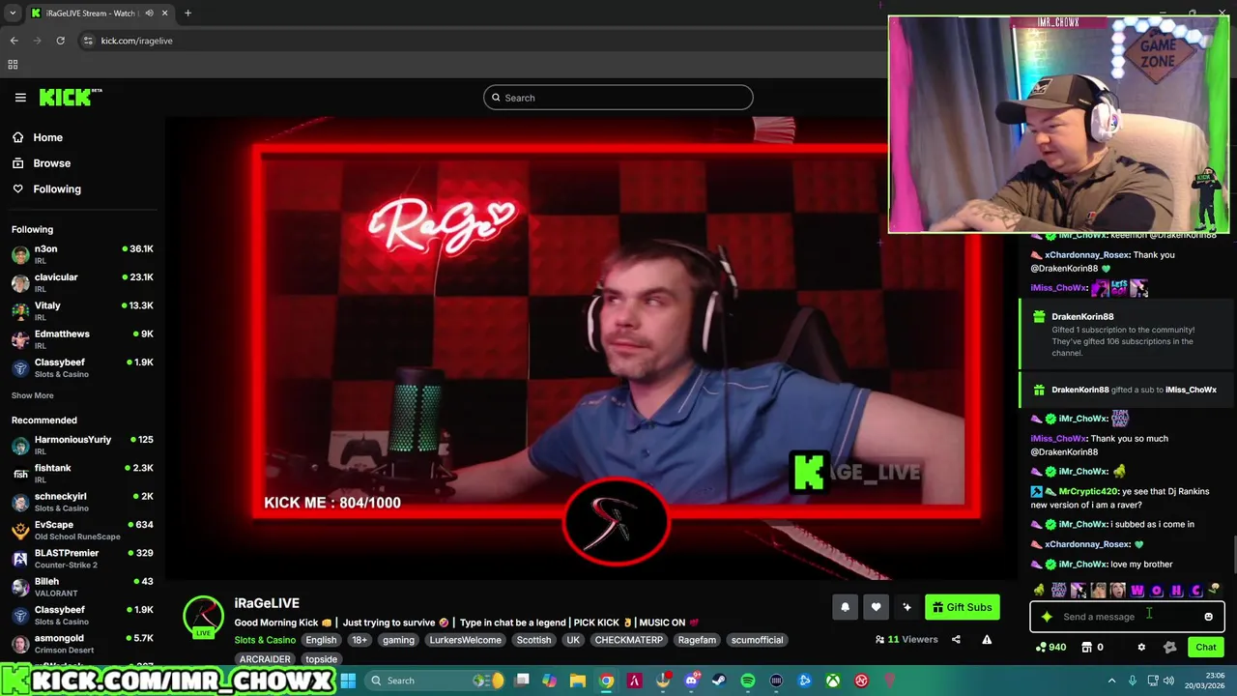Click the Gift Subs button
The height and width of the screenshot is (696, 1237).
(962, 607)
